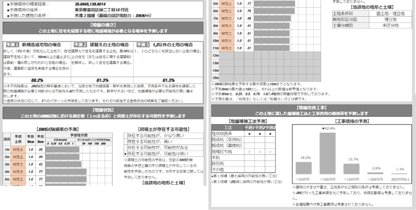Click the 微地形区分図 row label
This screenshot has height=210, width=416.
coord(351,19)
